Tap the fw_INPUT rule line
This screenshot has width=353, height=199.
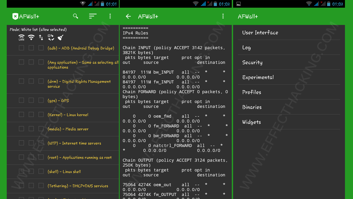(174, 84)
